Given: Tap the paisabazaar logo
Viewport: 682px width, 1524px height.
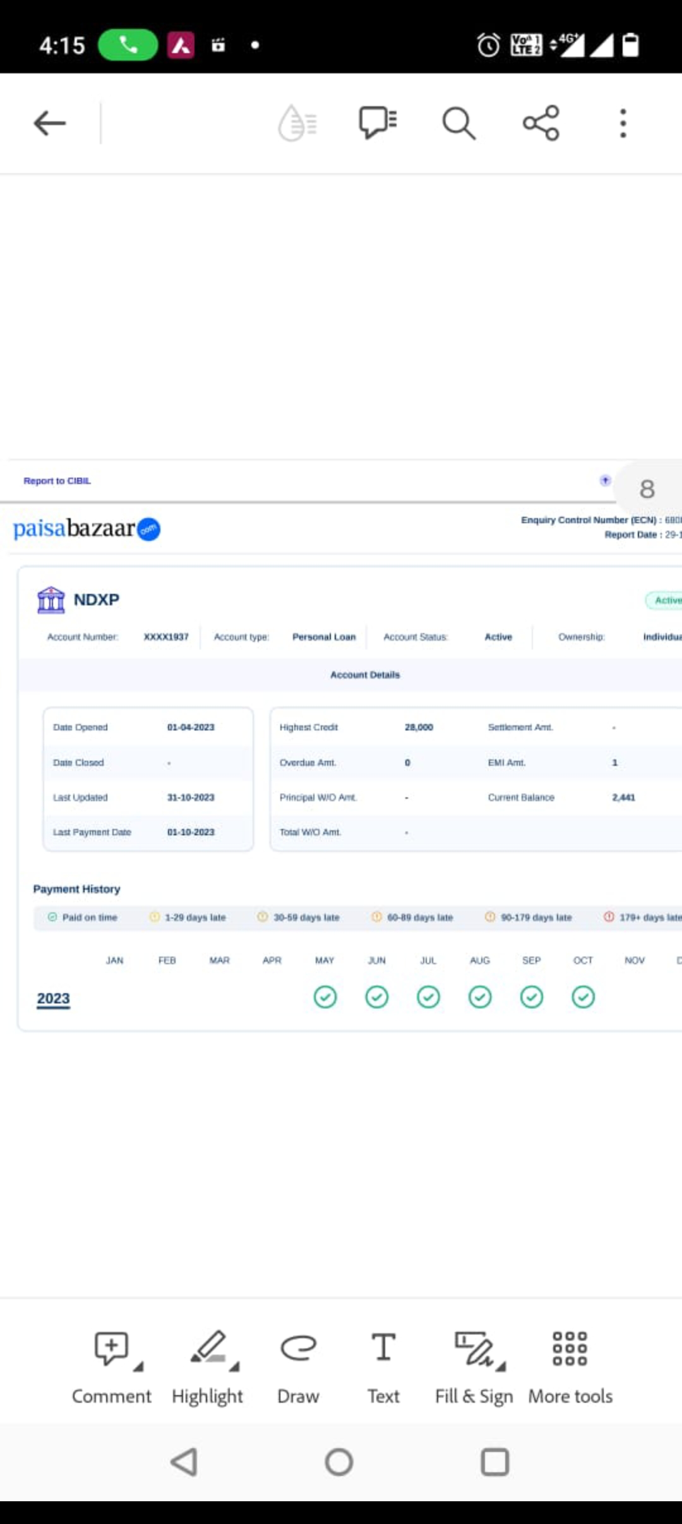Looking at the screenshot, I should 87,529.
